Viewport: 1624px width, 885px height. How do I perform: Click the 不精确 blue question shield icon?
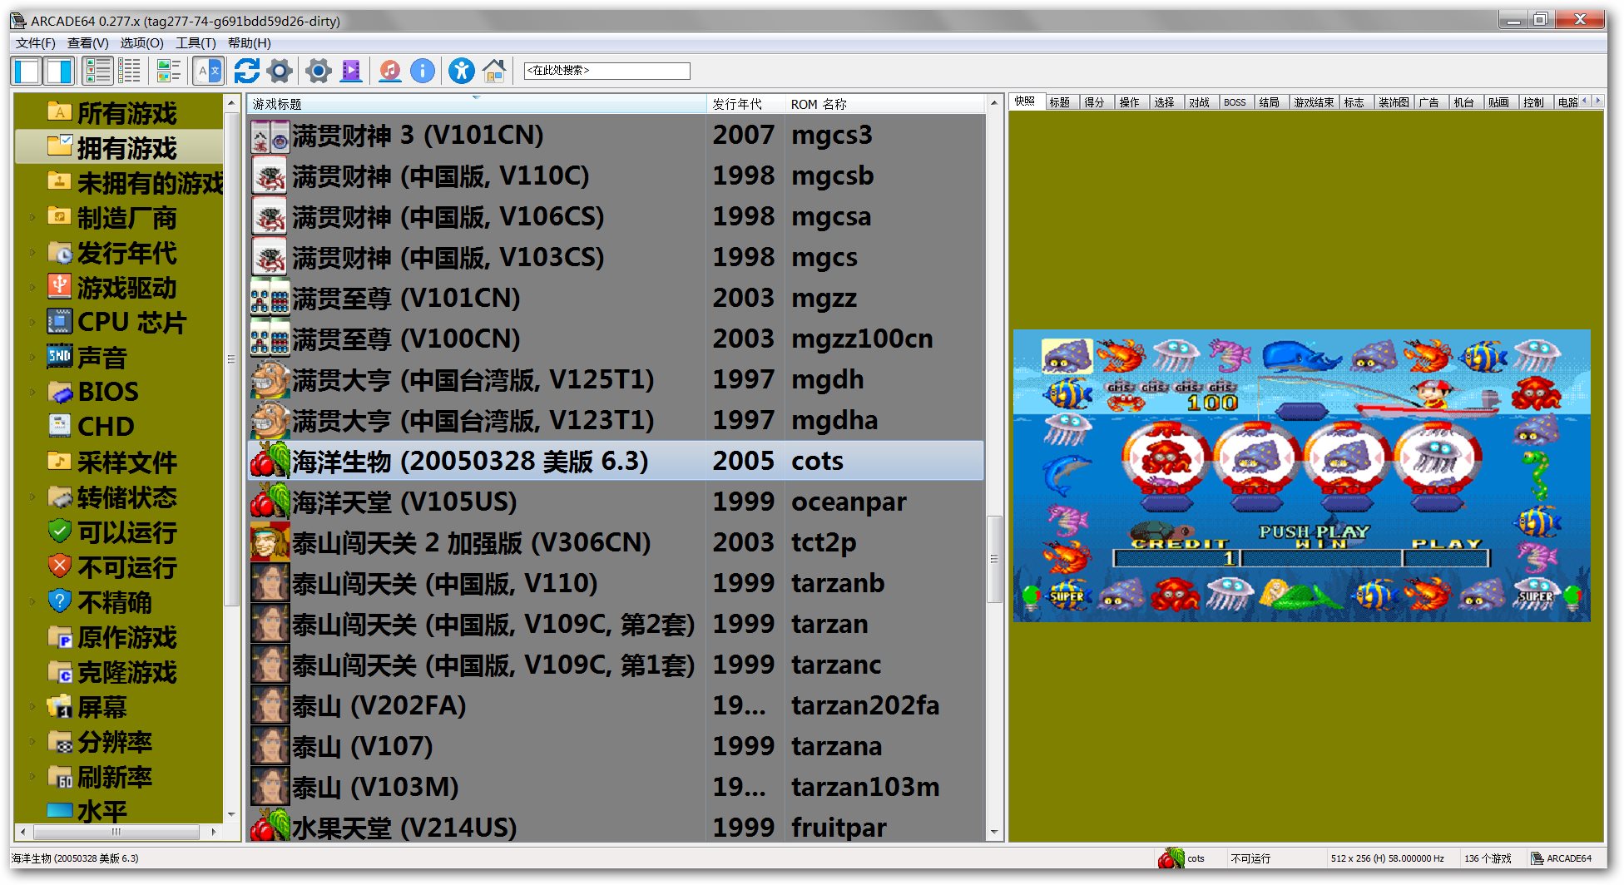point(59,601)
